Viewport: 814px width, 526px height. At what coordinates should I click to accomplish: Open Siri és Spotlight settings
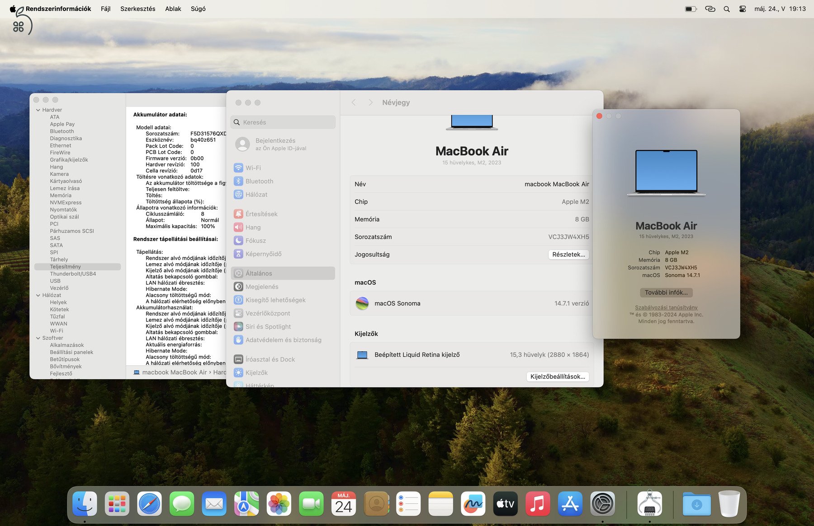(x=283, y=327)
